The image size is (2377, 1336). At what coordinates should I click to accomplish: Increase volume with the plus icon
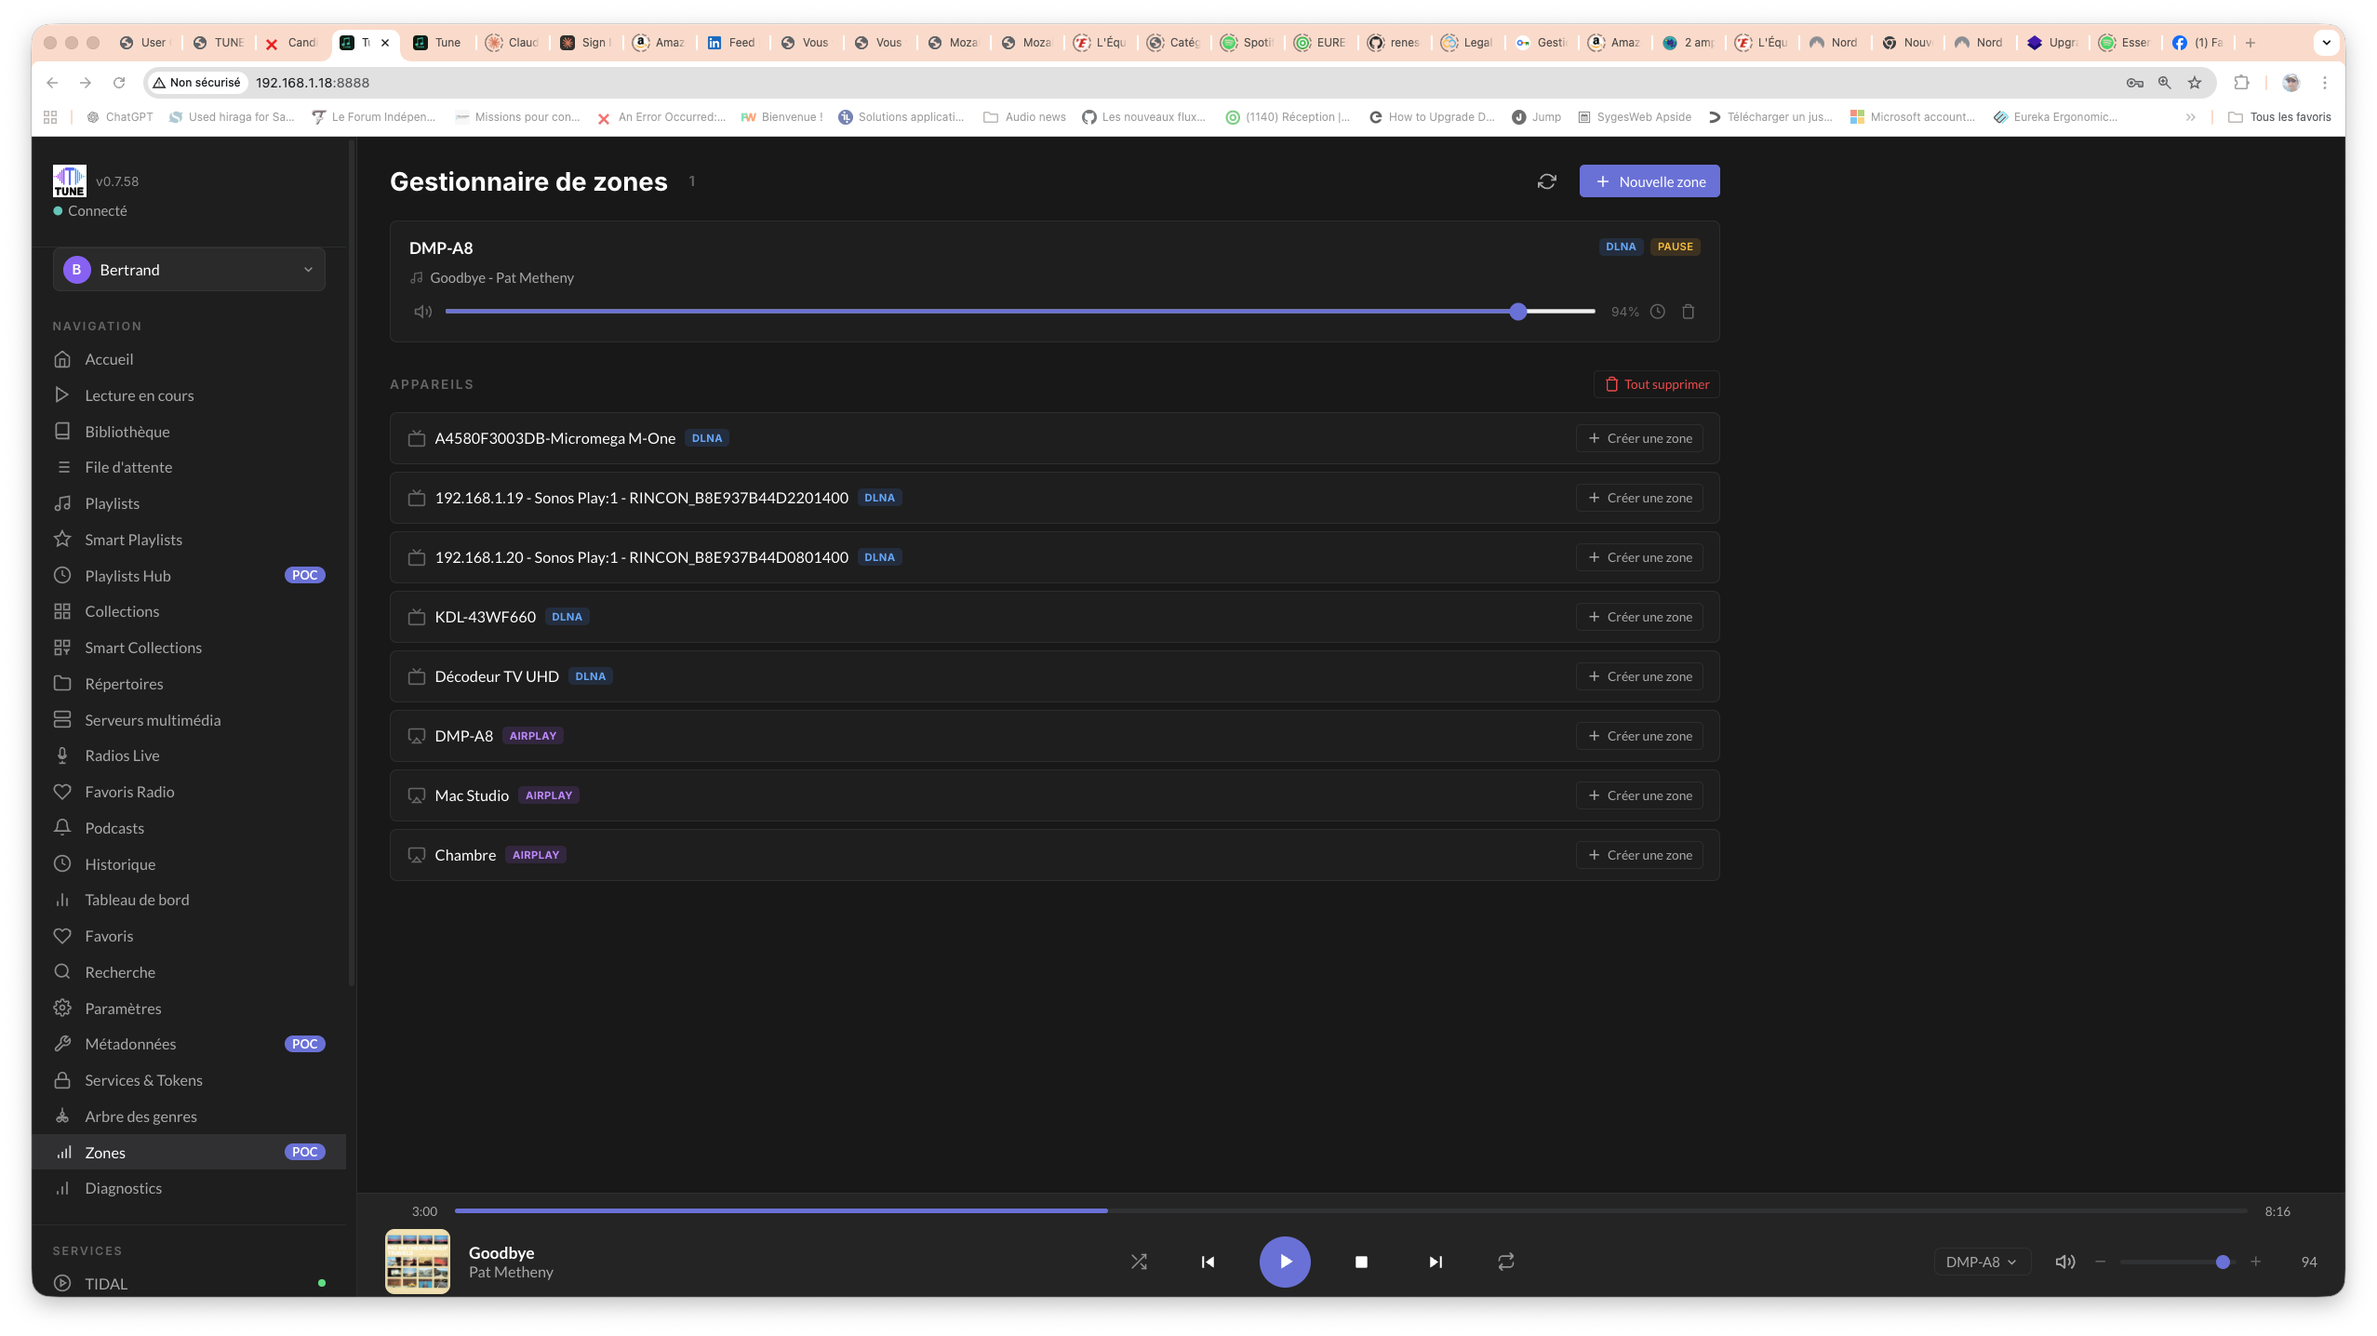2255,1262
